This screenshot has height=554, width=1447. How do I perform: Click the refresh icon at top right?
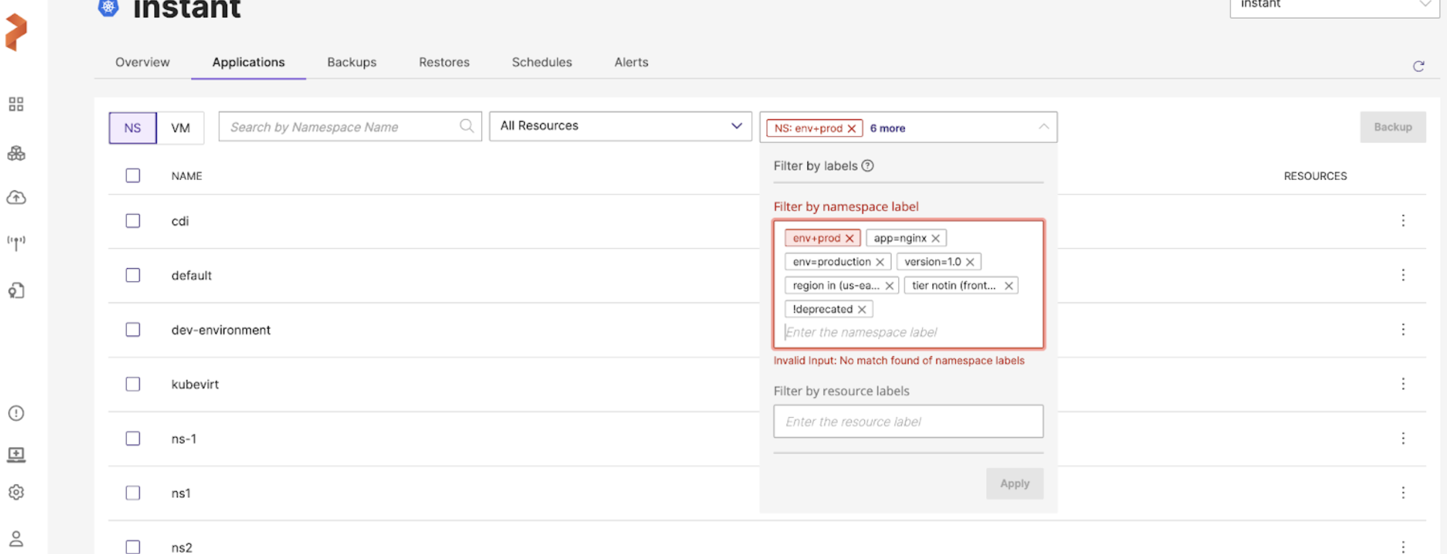coord(1418,67)
